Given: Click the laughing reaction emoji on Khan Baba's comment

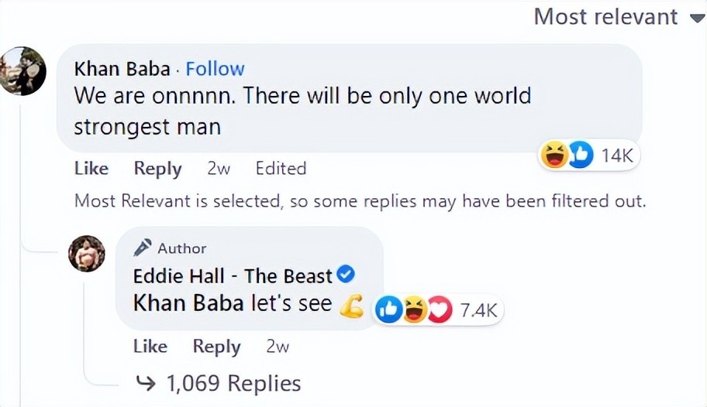Looking at the screenshot, I should pyautogui.click(x=555, y=156).
